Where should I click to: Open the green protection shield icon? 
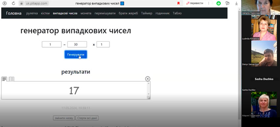coord(219,3)
